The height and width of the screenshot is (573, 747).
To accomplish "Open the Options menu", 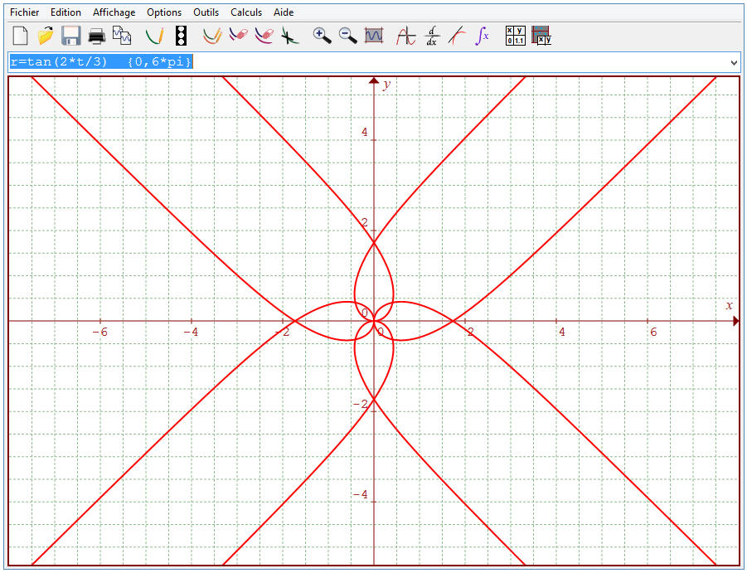I will [x=164, y=12].
